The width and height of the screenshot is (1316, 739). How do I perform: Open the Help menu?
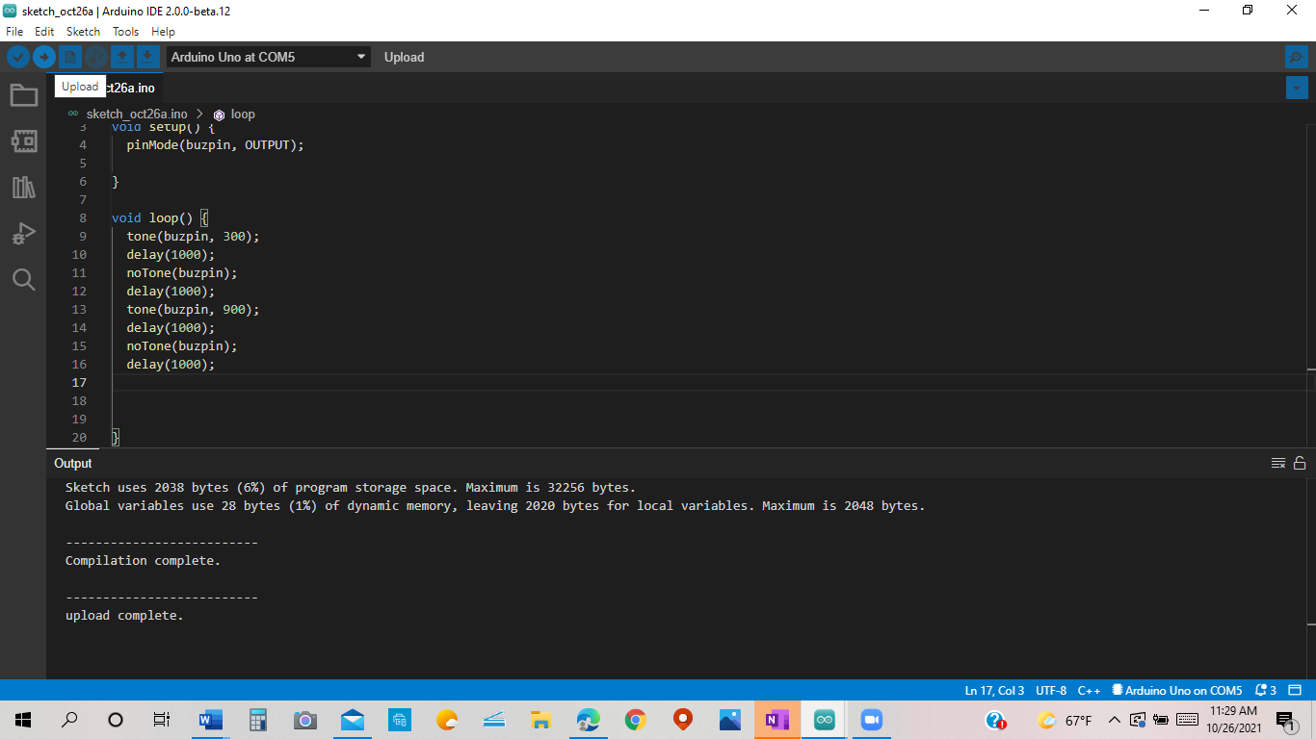point(163,32)
